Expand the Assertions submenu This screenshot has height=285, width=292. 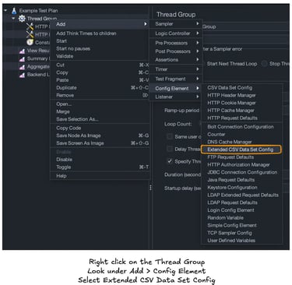point(176,60)
